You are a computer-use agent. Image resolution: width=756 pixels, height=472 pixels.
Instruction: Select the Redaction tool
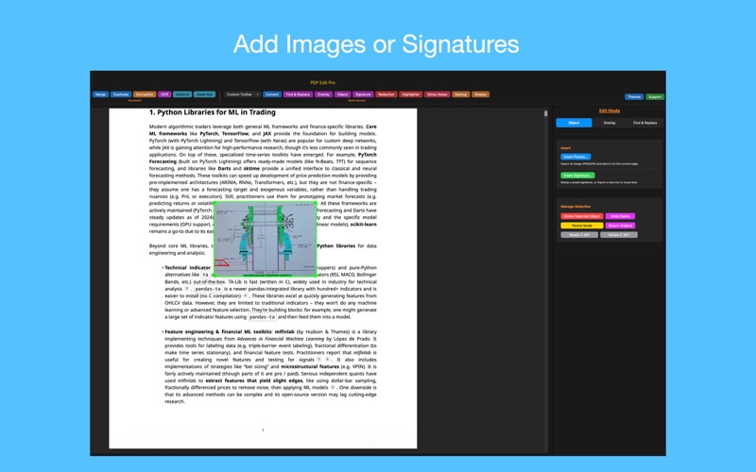[x=387, y=94]
